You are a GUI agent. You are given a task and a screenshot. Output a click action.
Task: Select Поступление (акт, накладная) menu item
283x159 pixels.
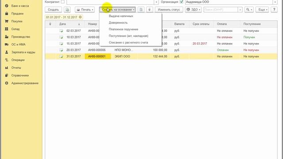(x=129, y=36)
